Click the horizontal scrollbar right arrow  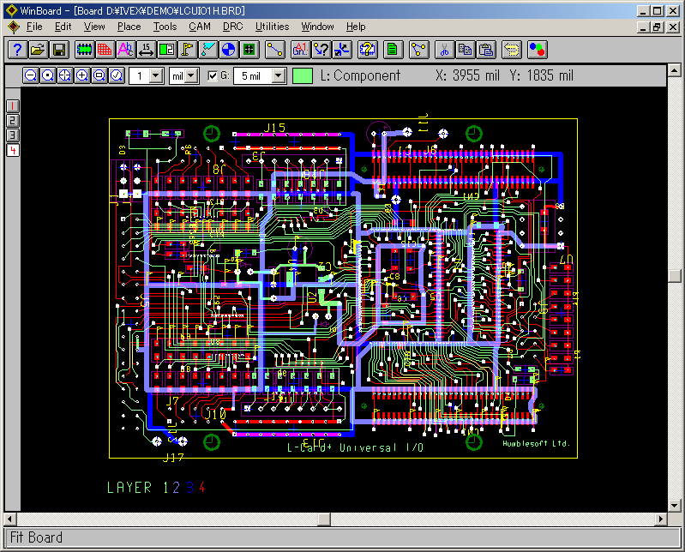[x=662, y=519]
